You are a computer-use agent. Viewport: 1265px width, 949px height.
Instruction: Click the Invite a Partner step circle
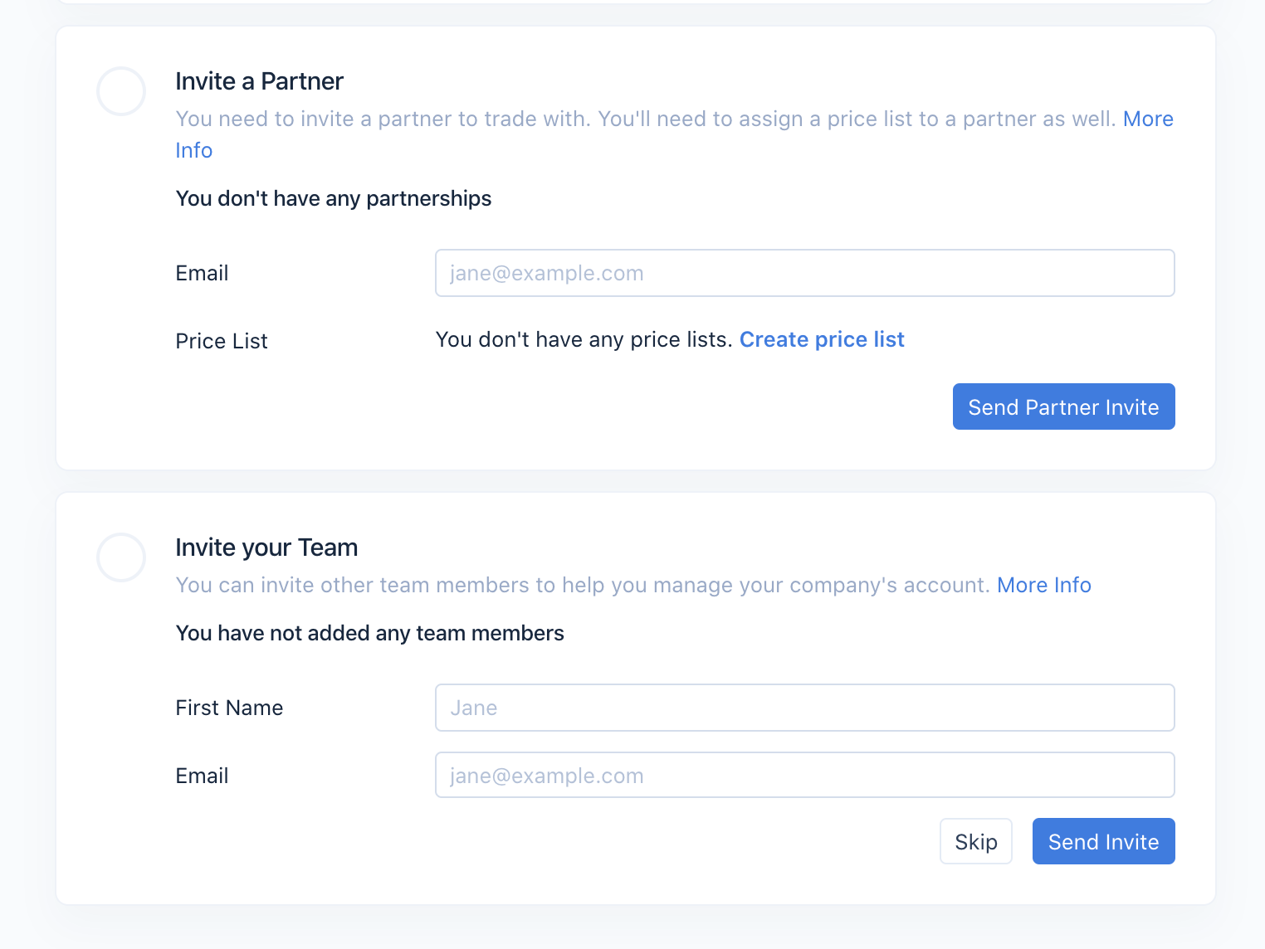[121, 91]
